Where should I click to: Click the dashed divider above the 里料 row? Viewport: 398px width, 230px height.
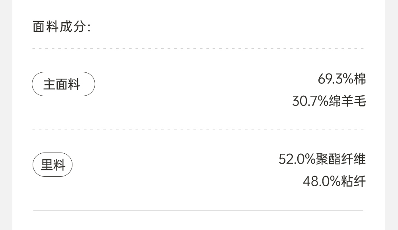coord(198,129)
